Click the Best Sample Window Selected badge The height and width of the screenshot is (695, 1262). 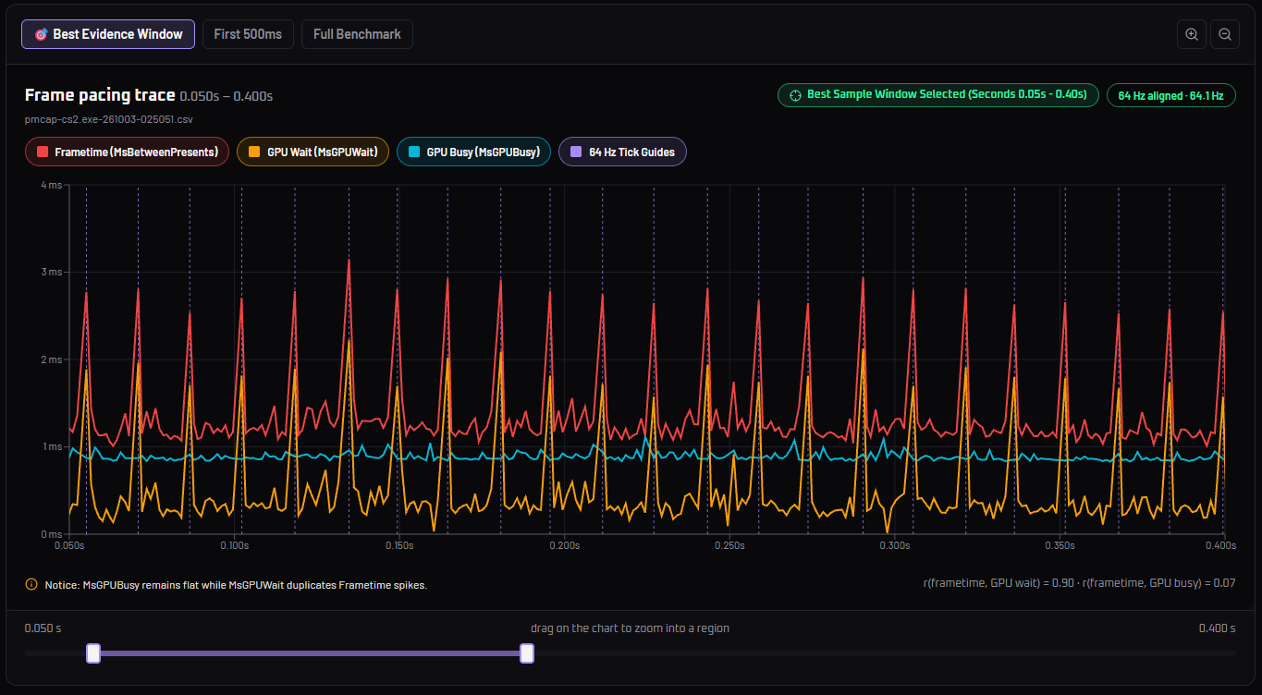click(938, 95)
